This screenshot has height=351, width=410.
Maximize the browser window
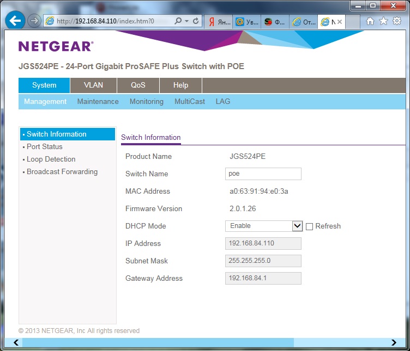373,6
